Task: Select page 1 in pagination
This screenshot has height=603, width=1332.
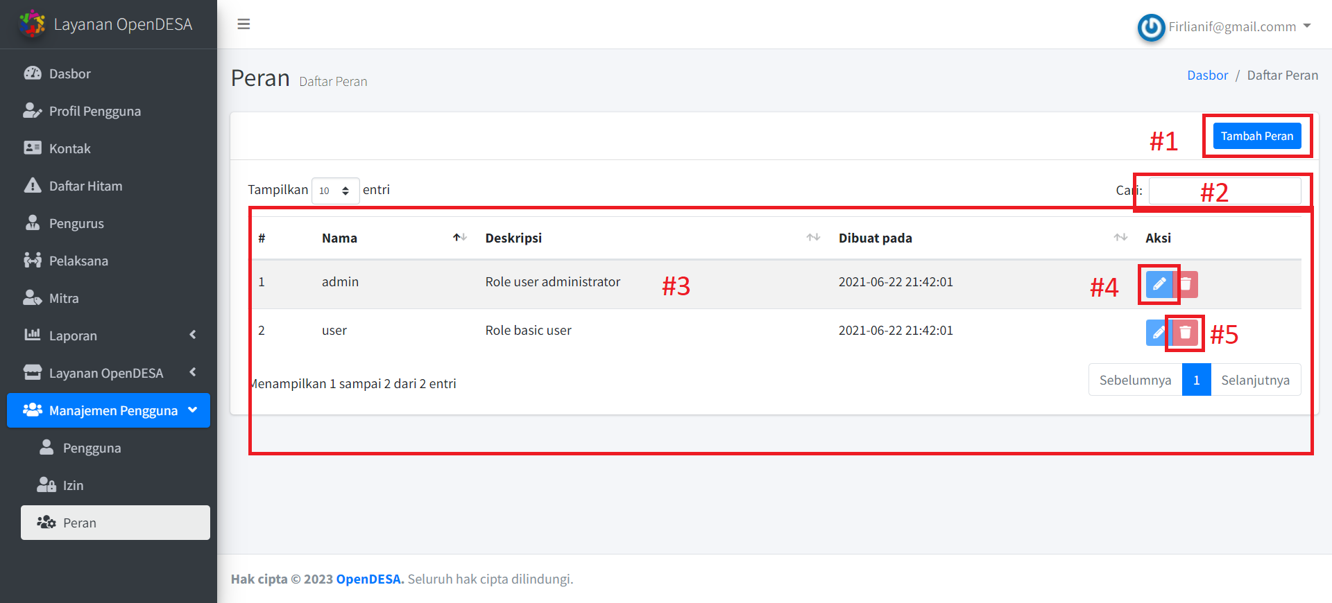Action: point(1196,380)
